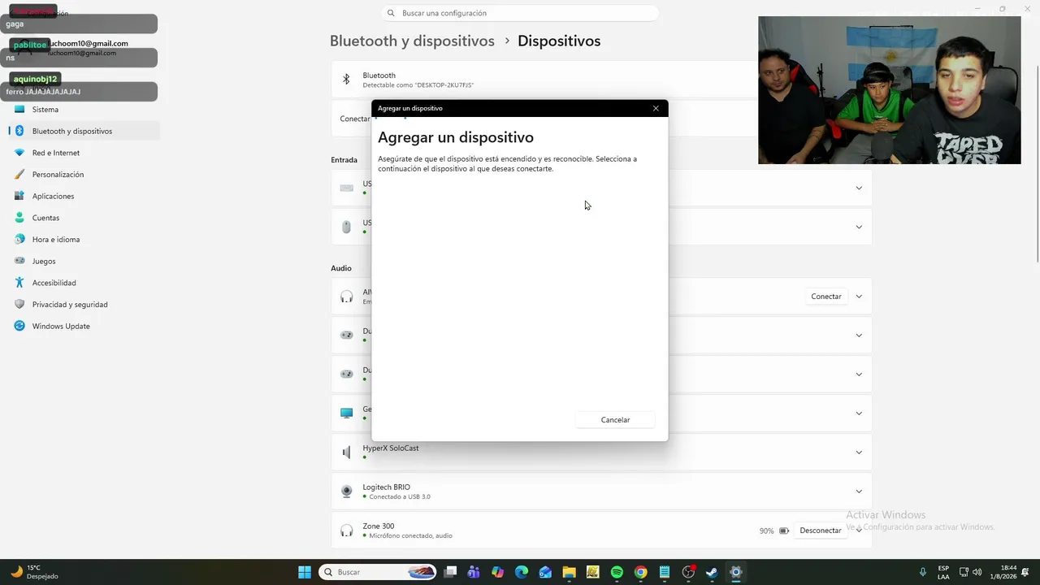Expand the USB mouse device row

(x=859, y=227)
